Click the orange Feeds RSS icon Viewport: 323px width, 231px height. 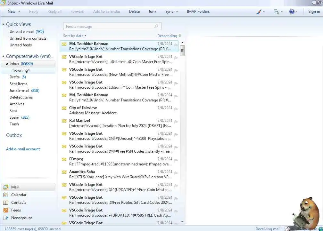6,210
